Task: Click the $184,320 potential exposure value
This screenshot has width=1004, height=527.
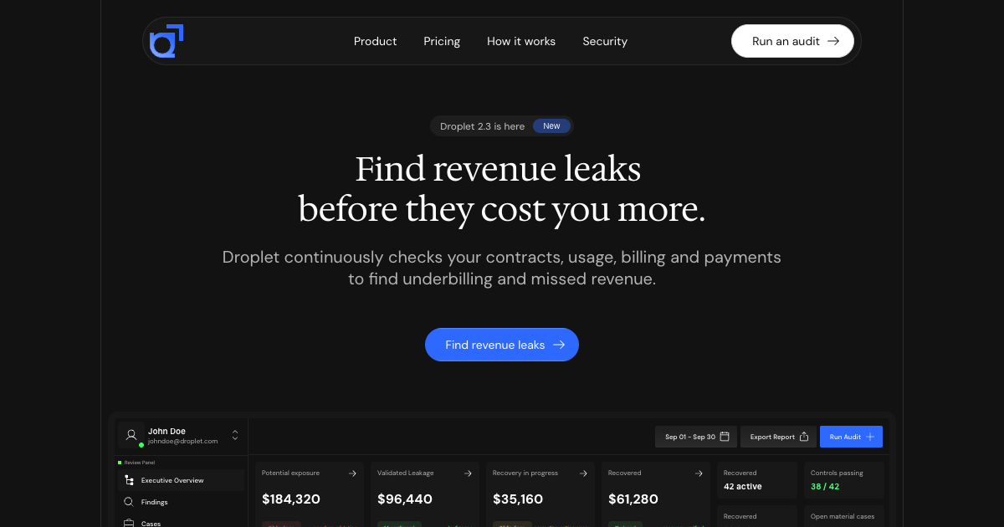Action: (291, 499)
